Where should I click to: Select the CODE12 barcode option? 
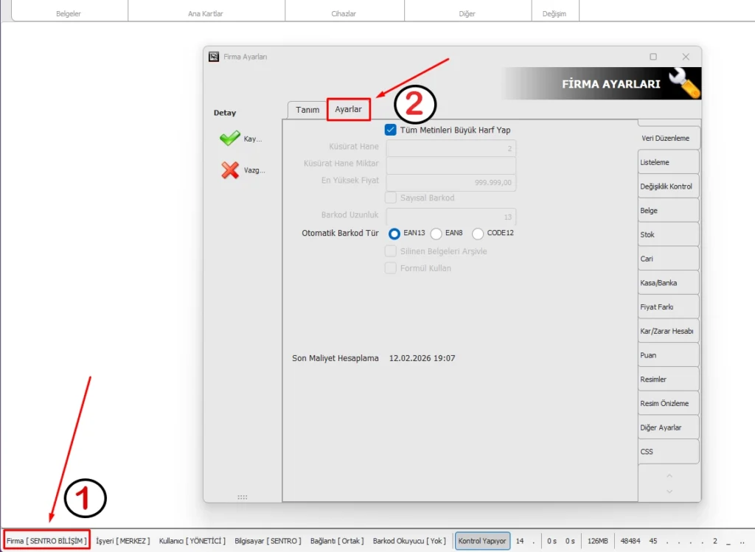(478, 234)
